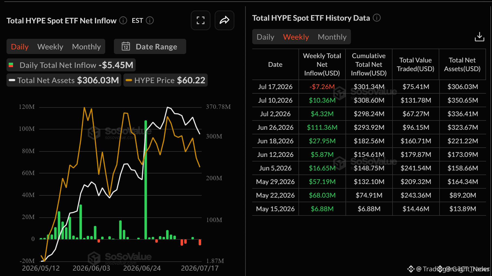Click Total Value Traded(USD) column header
The image size is (492, 276).
click(x=416, y=65)
